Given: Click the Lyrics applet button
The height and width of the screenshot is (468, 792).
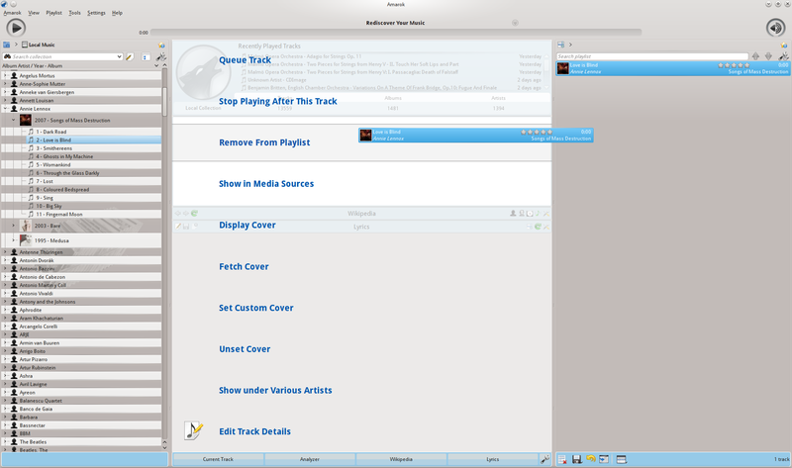Looking at the screenshot, I should point(493,459).
